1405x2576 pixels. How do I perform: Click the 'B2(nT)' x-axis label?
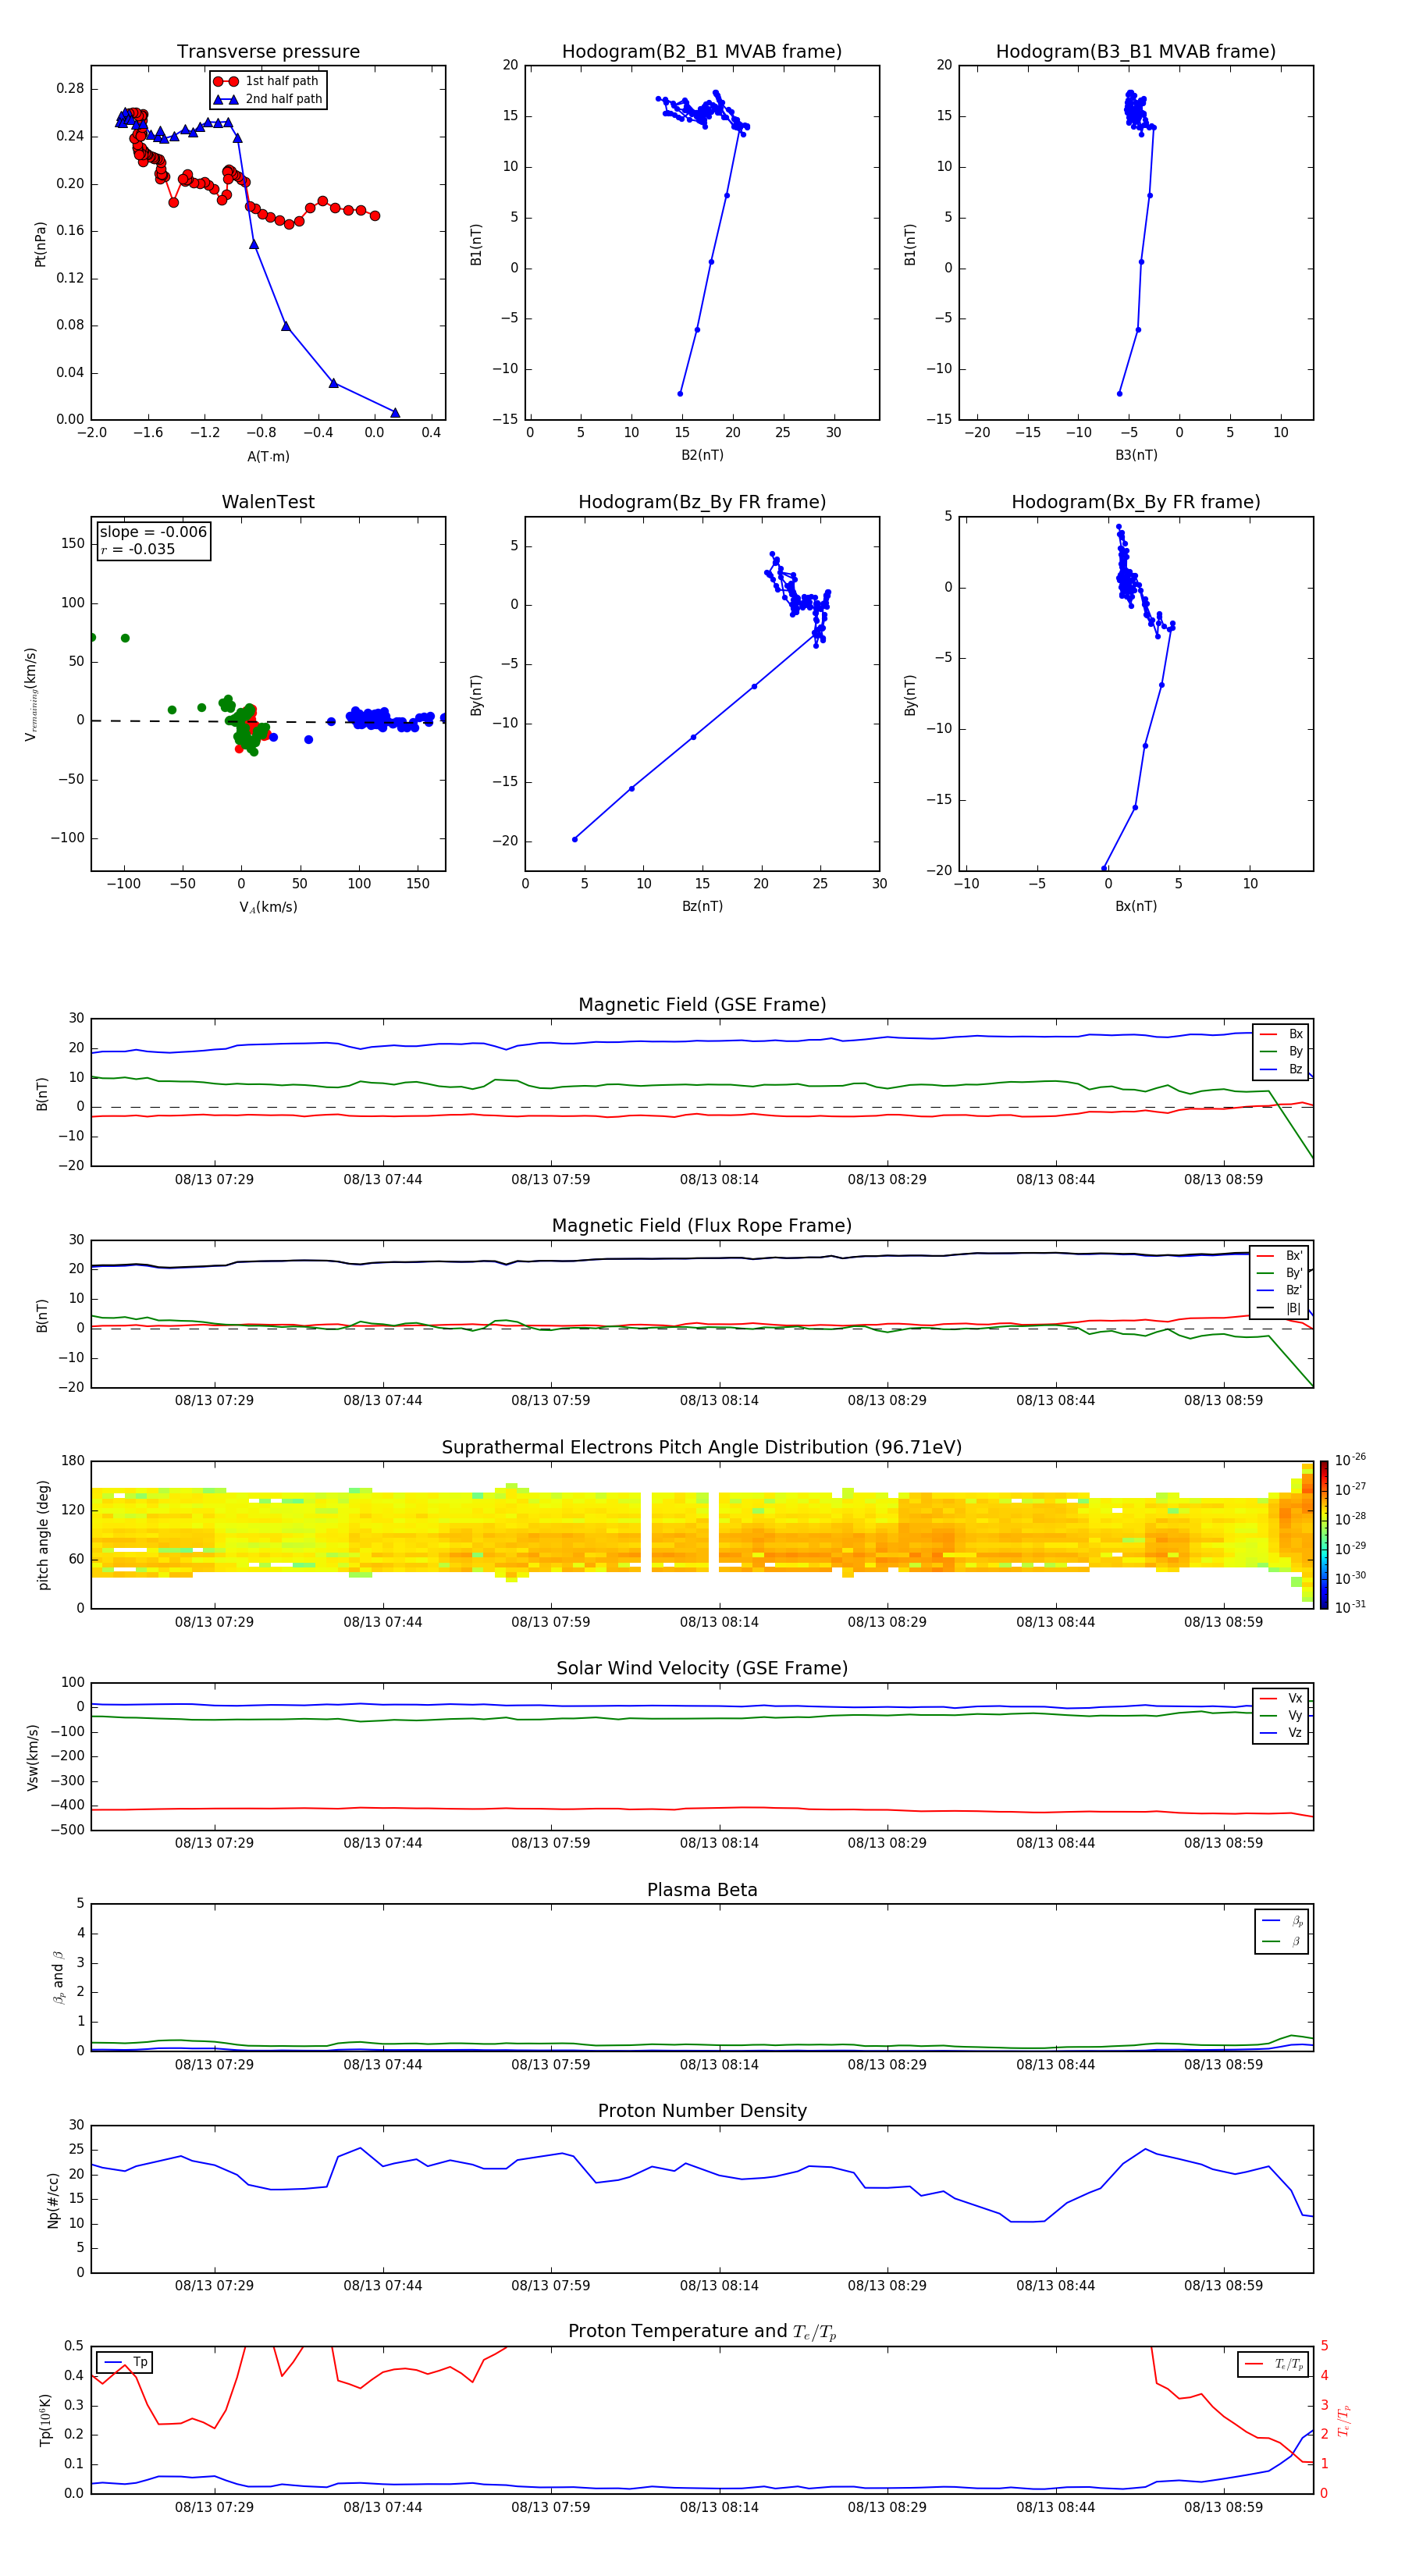click(x=702, y=455)
